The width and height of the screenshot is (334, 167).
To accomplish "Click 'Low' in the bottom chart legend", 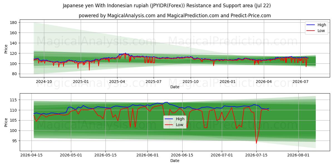I will tap(180, 125).
